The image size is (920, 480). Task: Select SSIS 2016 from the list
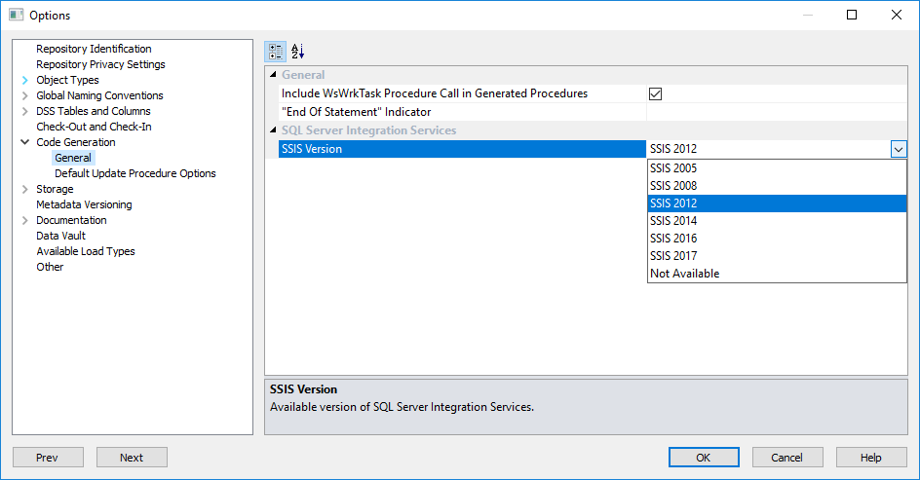[673, 239]
